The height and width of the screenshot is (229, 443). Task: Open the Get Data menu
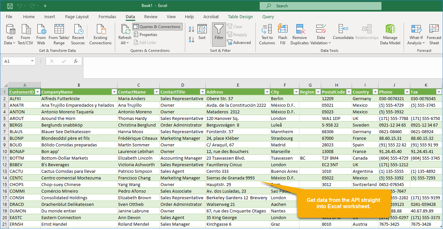[x=10, y=34]
